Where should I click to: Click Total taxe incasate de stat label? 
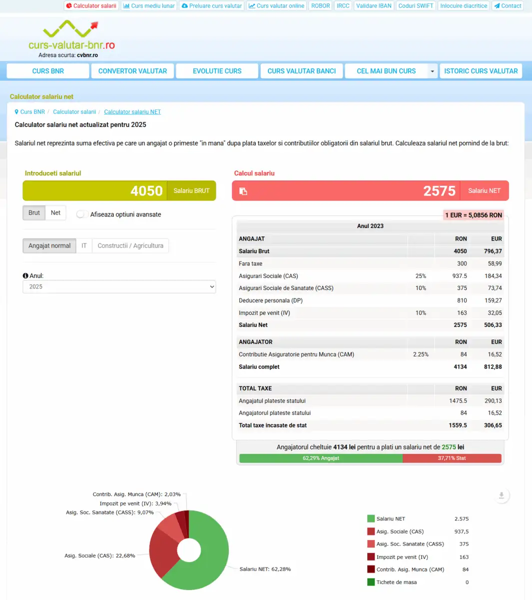coord(273,425)
